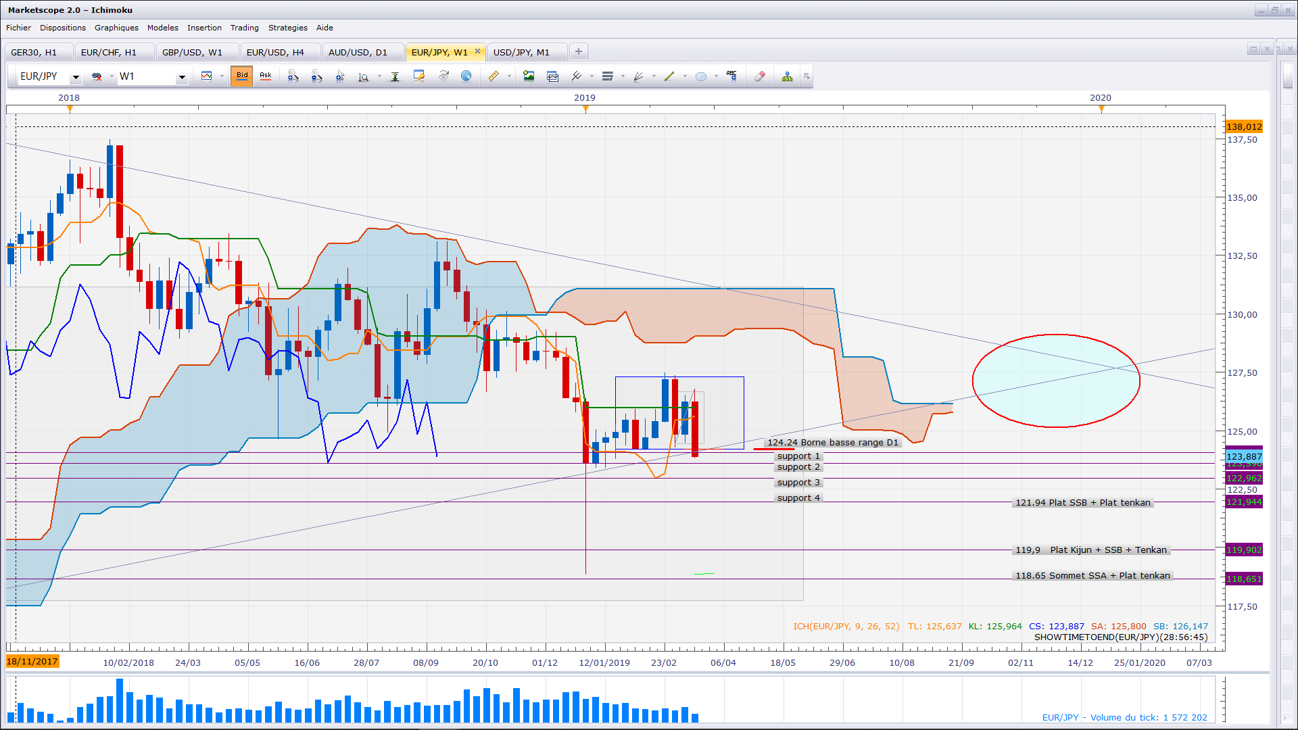Select the ruler measurement tool

click(x=494, y=76)
